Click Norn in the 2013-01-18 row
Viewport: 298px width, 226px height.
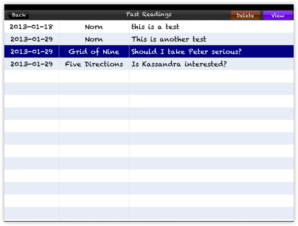[94, 27]
